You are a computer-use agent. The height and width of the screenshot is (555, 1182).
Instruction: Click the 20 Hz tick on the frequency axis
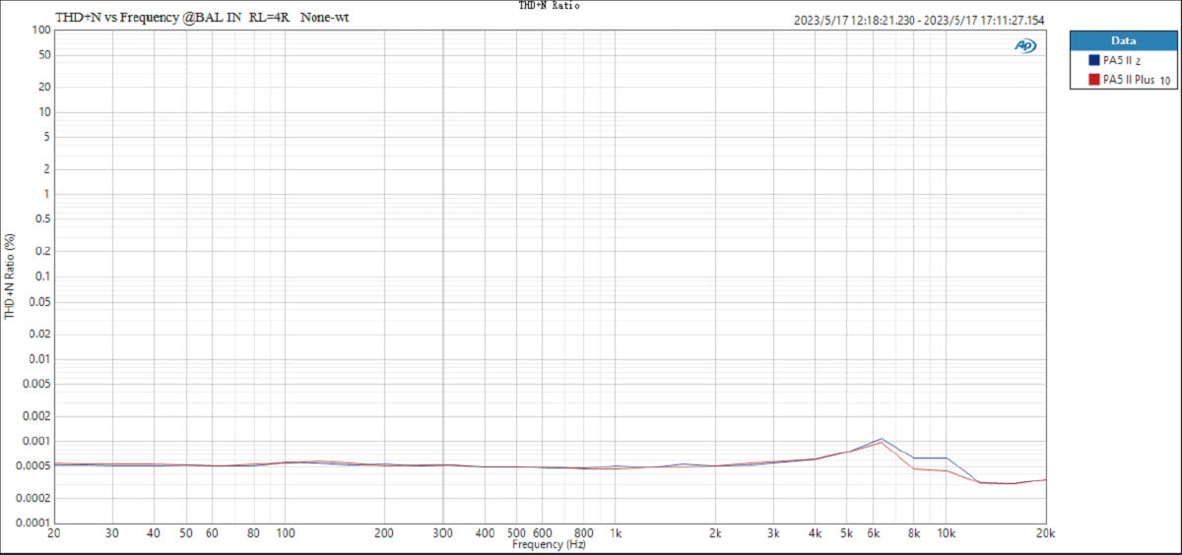(54, 533)
